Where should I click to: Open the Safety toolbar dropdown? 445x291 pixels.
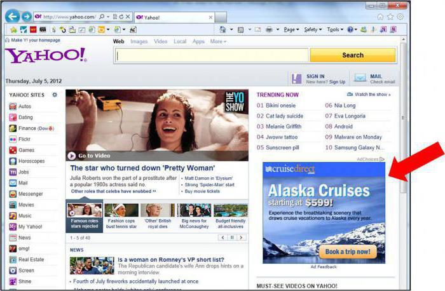pos(311,29)
